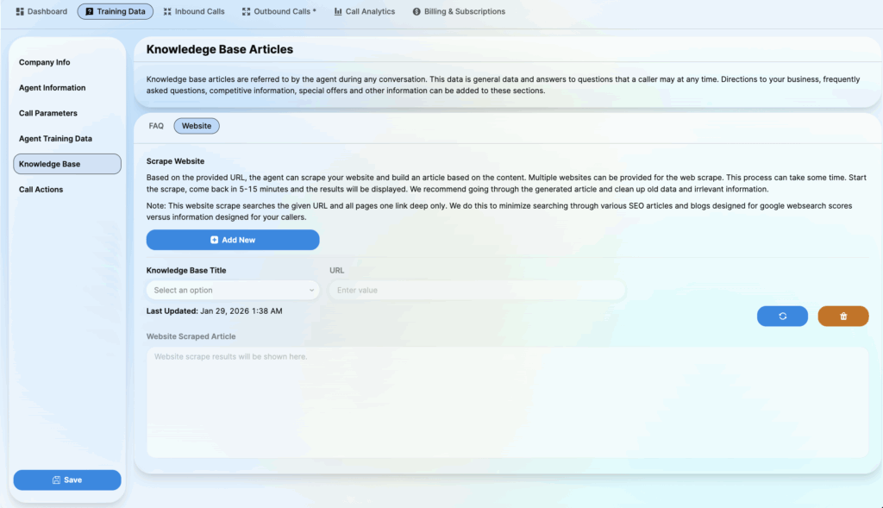Screen dimensions: 883x508
Task: Open the Dashboard tab
Action: coord(41,12)
